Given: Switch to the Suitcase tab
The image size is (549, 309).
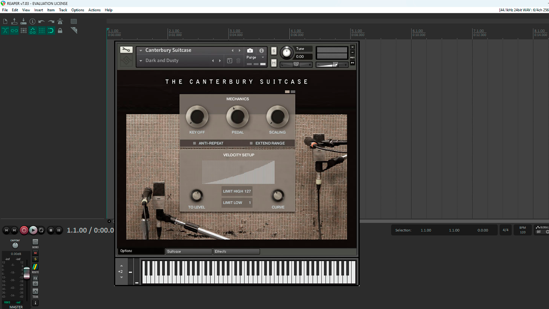Looking at the screenshot, I should [x=188, y=251].
